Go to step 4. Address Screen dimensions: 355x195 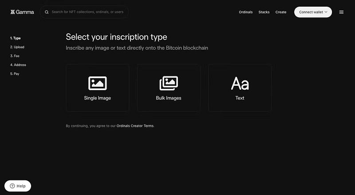(x=18, y=65)
